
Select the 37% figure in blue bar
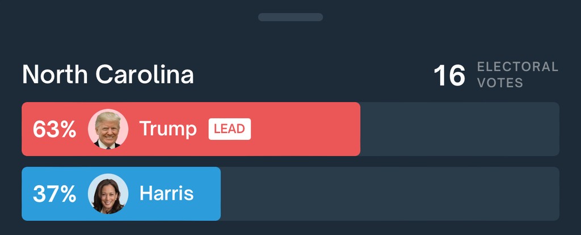point(54,194)
